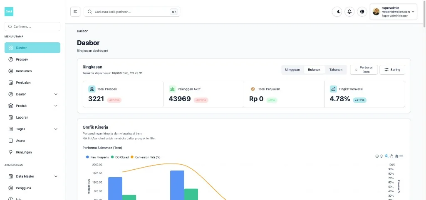Expand the Data Master submenu chevron
This screenshot has height=200, width=426.
click(56, 176)
